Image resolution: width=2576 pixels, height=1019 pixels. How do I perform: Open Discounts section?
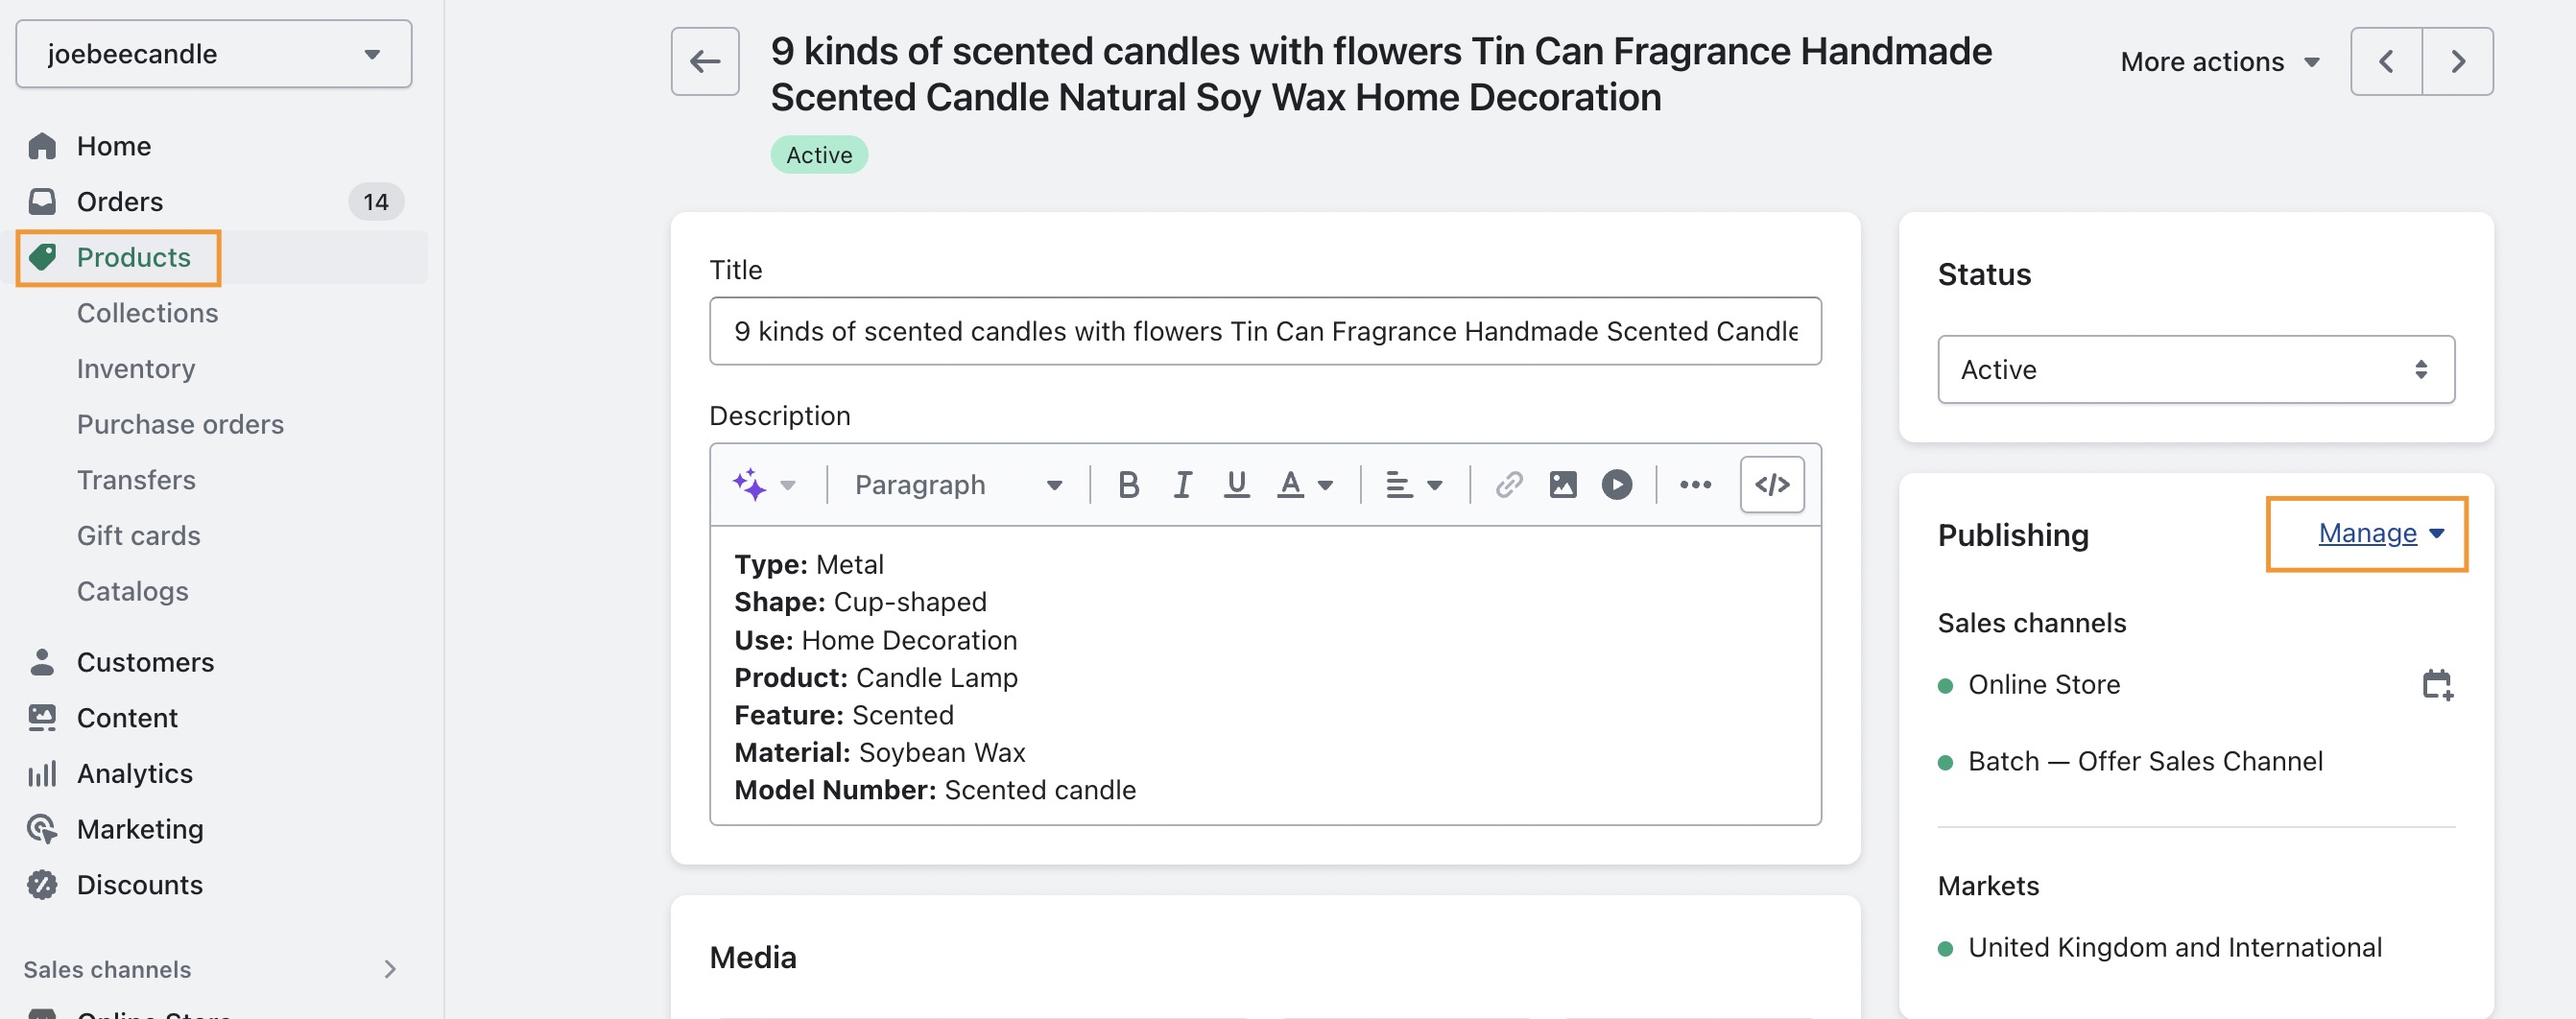point(139,885)
